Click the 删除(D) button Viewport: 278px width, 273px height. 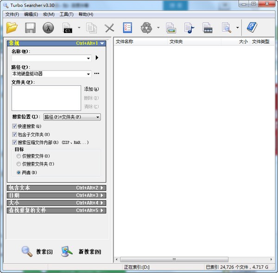click(91, 98)
